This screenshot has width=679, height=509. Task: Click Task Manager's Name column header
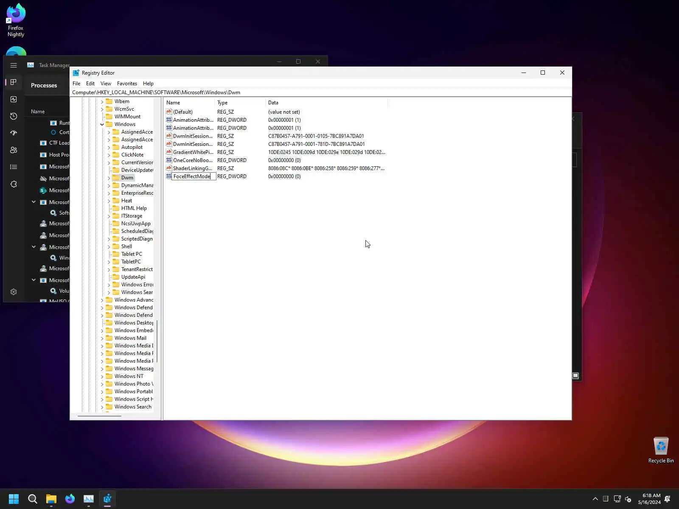[x=38, y=112]
